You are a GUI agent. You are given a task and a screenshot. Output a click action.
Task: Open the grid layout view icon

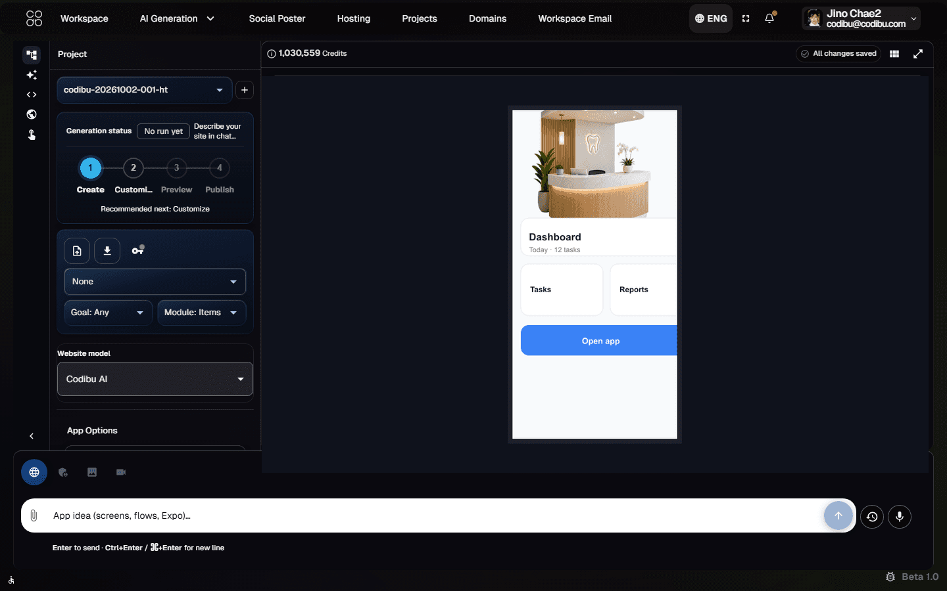click(894, 54)
